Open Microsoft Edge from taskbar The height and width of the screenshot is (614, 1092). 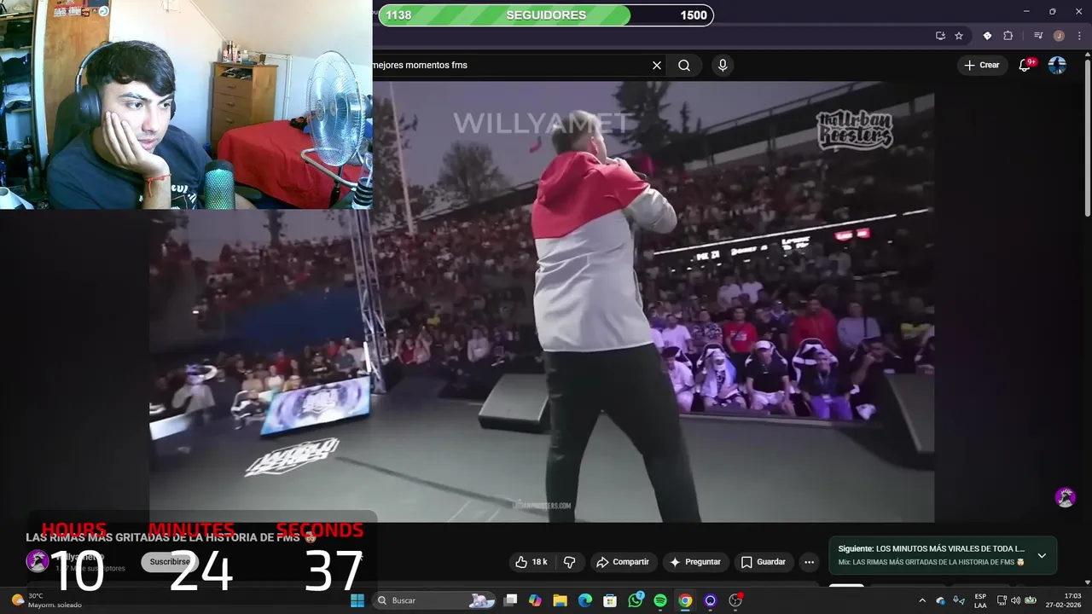[x=585, y=600]
